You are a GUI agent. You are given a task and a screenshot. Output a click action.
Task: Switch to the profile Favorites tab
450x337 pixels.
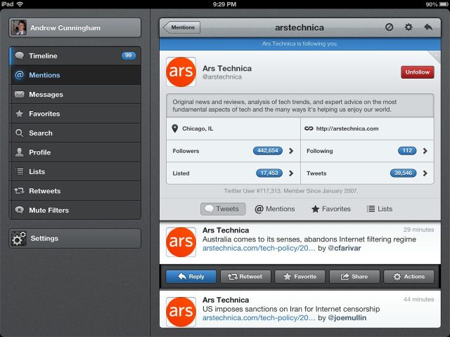331,209
